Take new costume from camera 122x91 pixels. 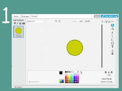24,23
